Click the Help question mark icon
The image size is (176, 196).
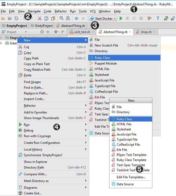(158, 19)
